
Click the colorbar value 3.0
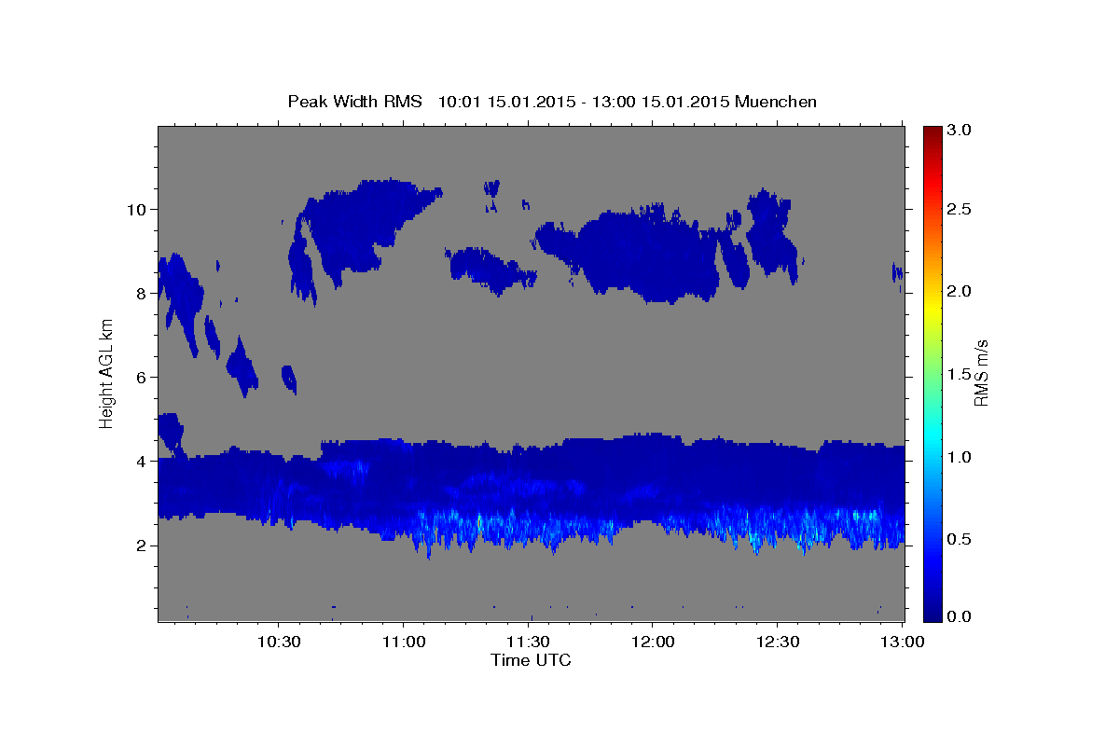coord(960,131)
